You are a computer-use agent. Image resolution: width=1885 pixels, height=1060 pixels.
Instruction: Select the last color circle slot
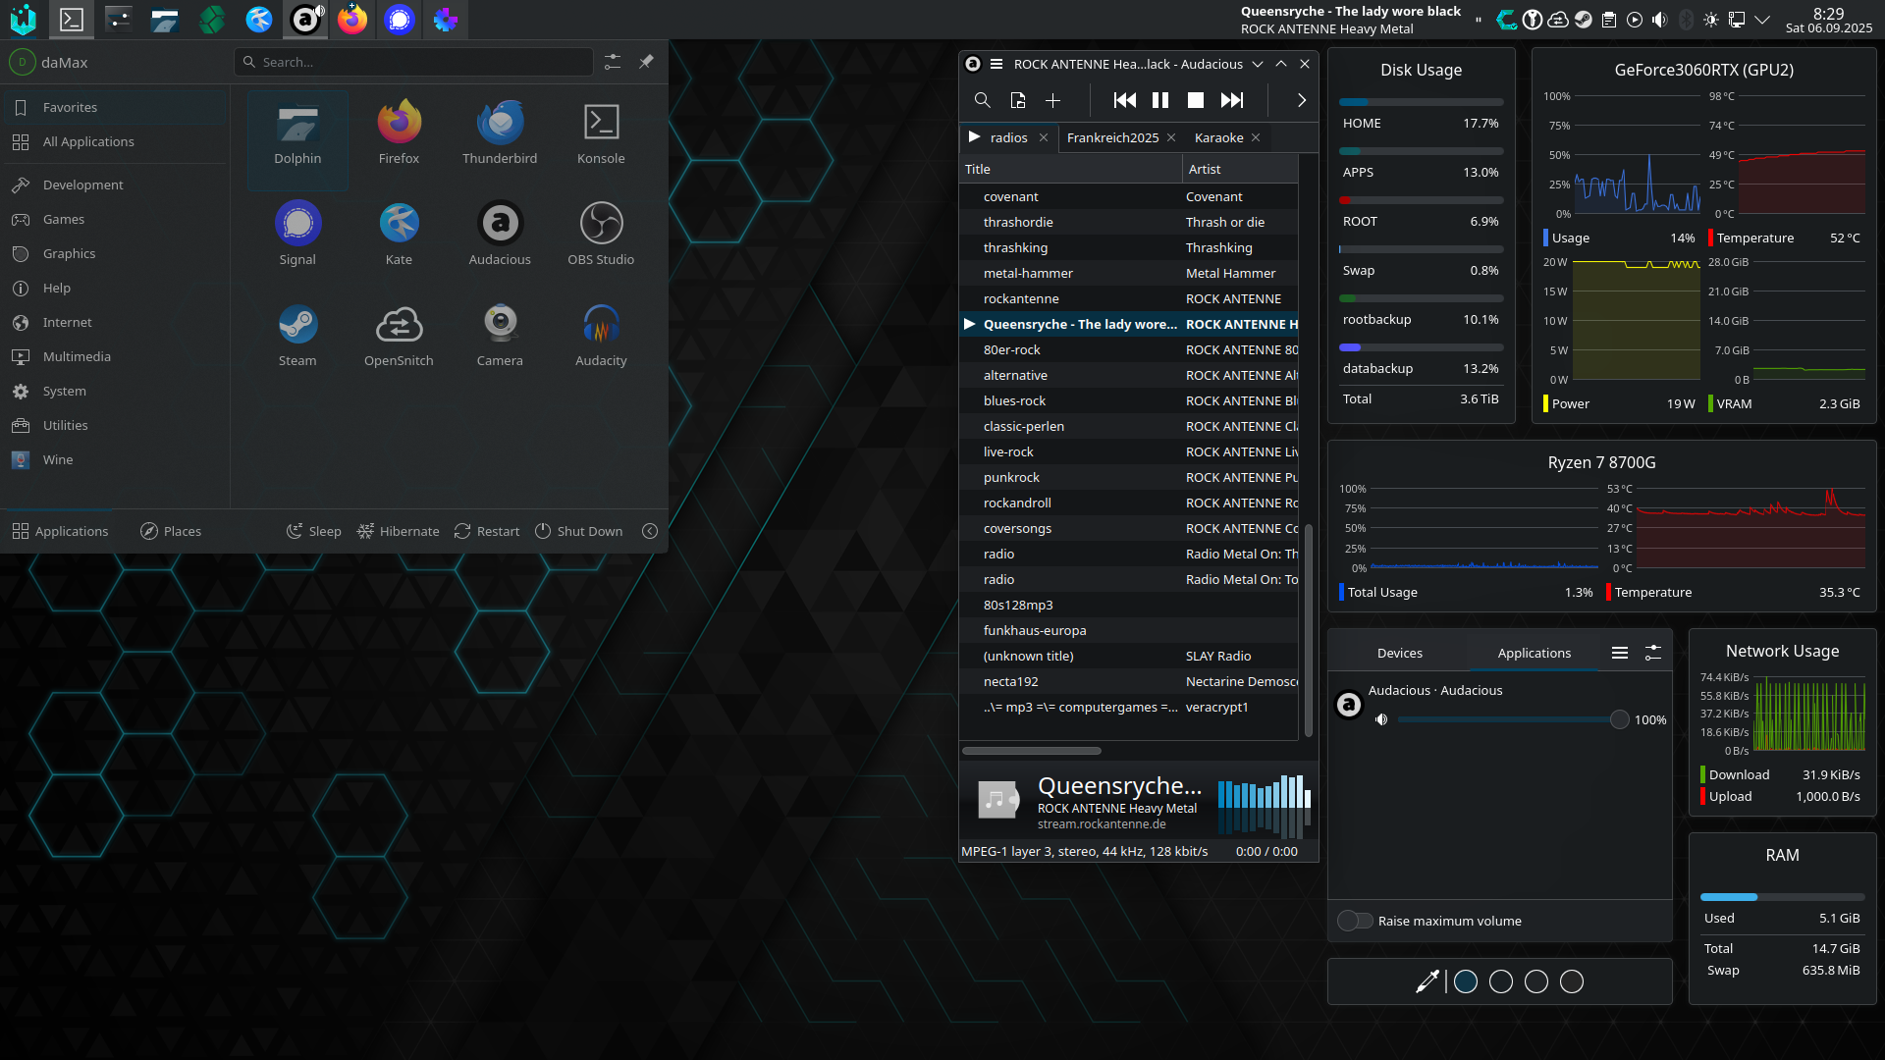1572,981
